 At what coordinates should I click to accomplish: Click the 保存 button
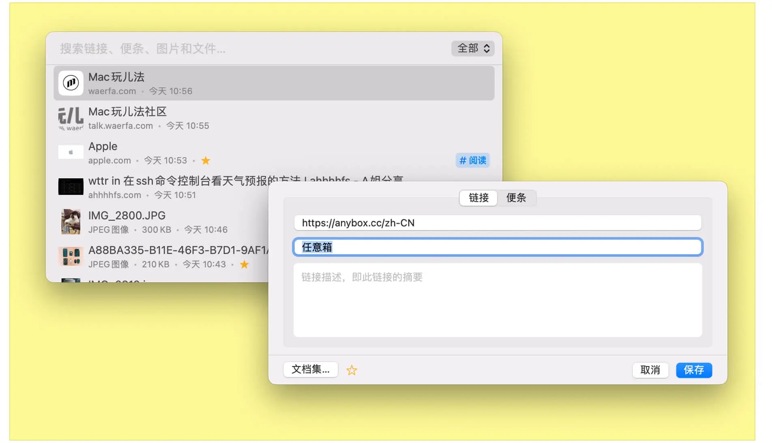point(694,370)
